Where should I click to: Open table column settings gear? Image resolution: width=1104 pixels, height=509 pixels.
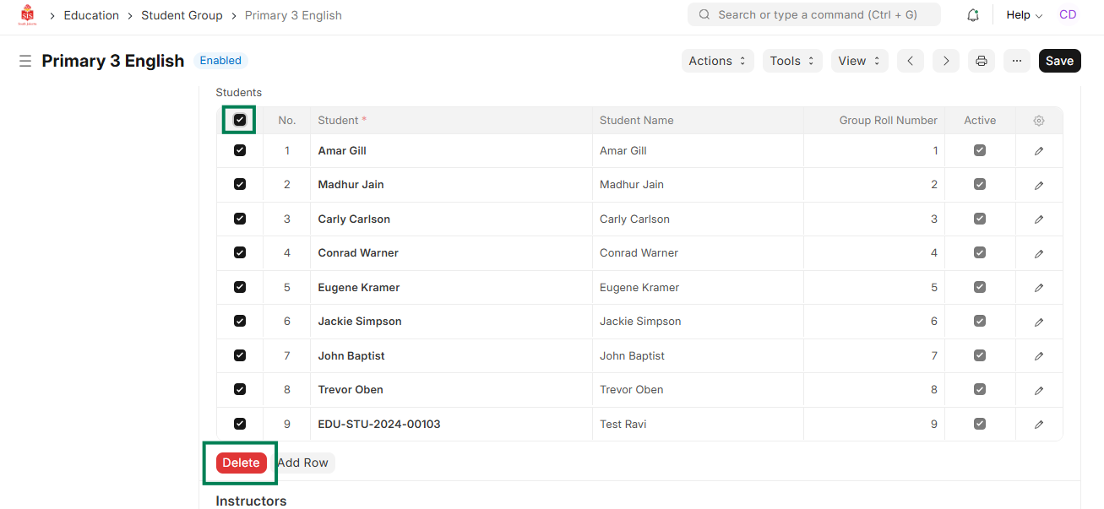[x=1039, y=121]
